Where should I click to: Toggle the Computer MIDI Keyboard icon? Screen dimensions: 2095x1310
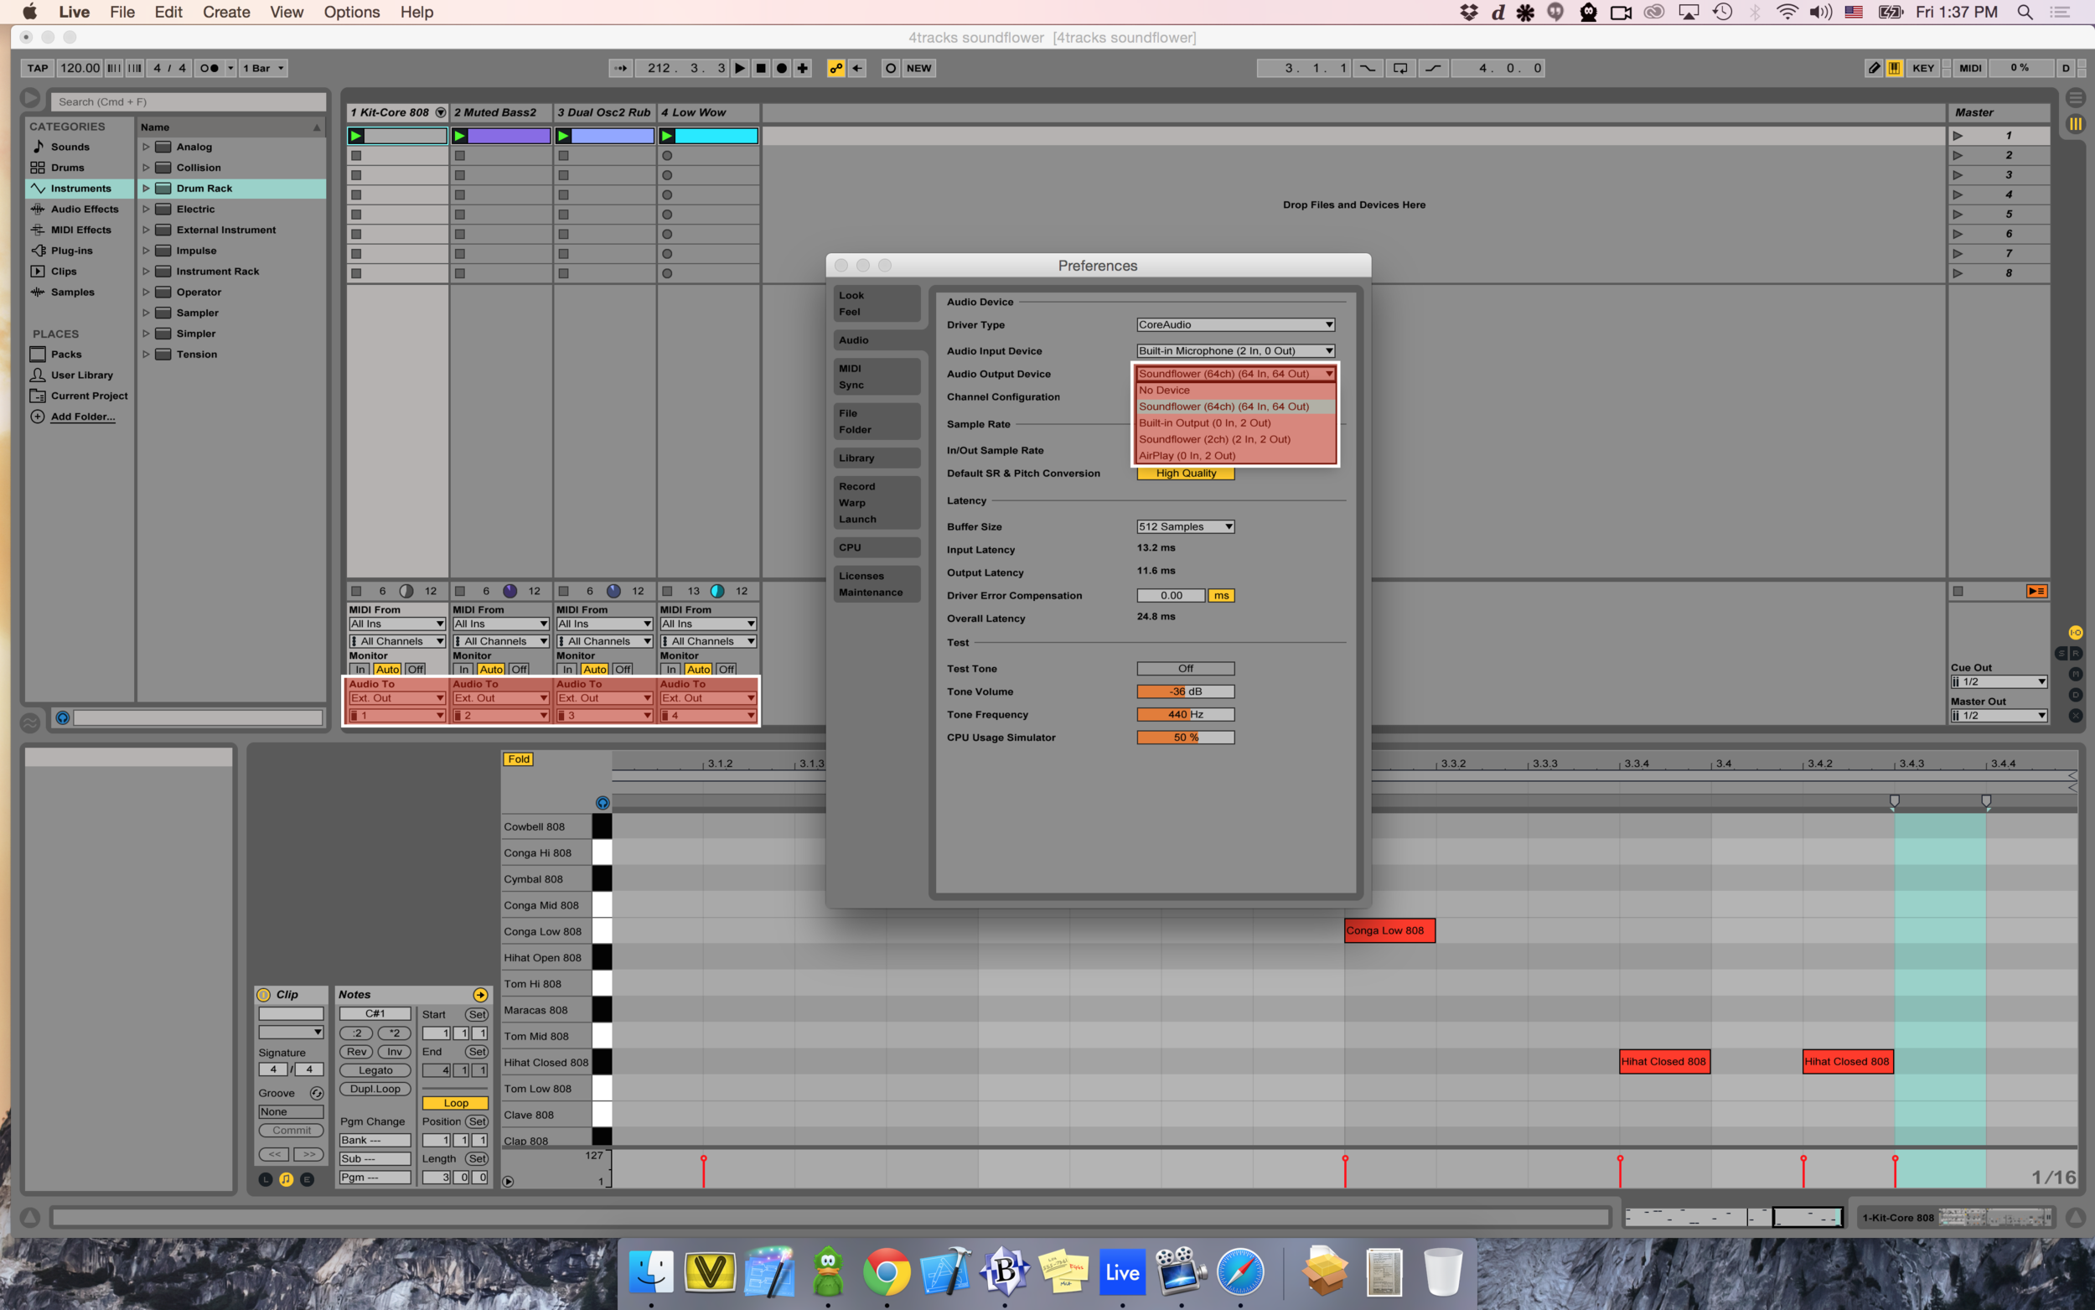(x=1894, y=68)
